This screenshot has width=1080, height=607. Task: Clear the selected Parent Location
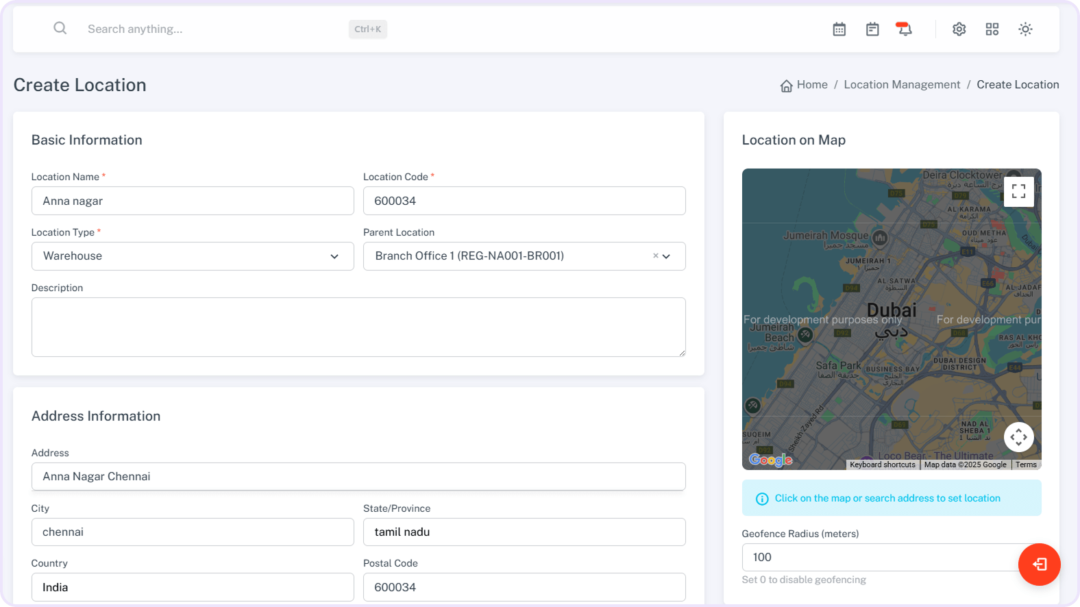click(655, 256)
